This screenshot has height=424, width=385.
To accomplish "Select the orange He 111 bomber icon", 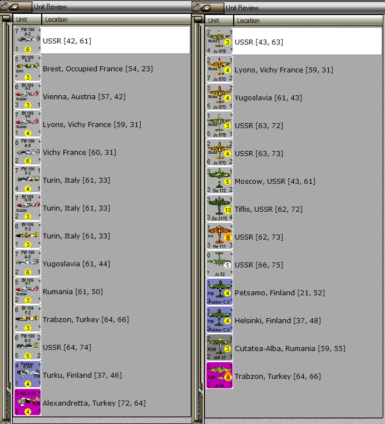I will click(x=220, y=236).
